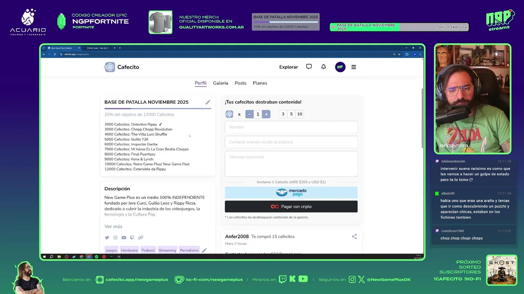524x294 pixels.
Task: Open the website link chain icon
Action: point(140,238)
